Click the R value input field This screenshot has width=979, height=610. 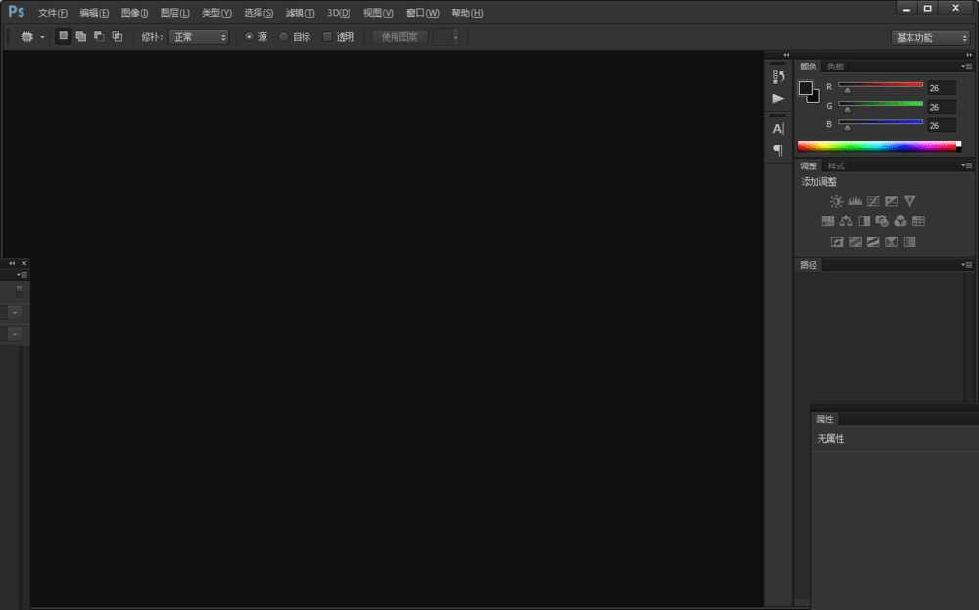click(x=942, y=88)
